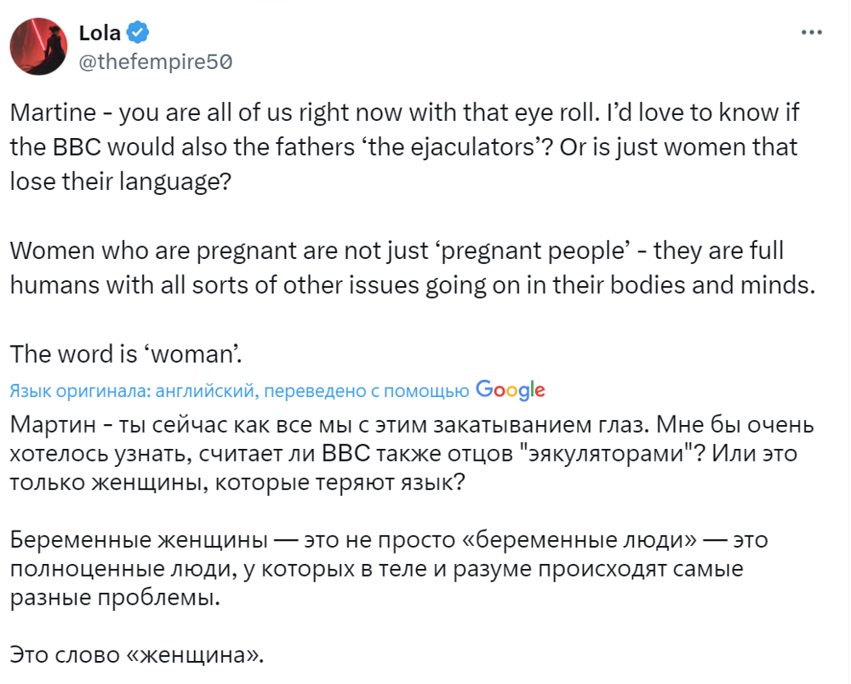Open the @thefempire50 handle link

tap(155, 61)
